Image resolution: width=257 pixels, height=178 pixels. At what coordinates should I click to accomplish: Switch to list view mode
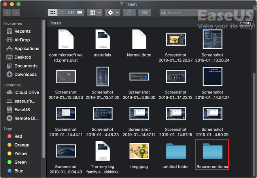click(x=62, y=13)
